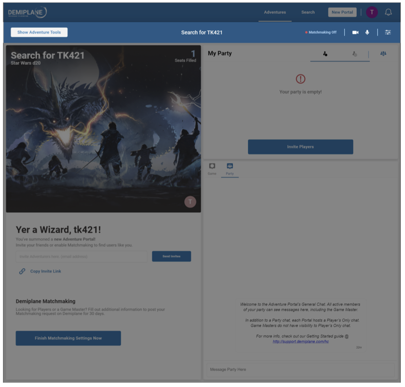Toggle Matchmaking Off status
Viewport: 405px width, 387px height.
click(x=321, y=32)
